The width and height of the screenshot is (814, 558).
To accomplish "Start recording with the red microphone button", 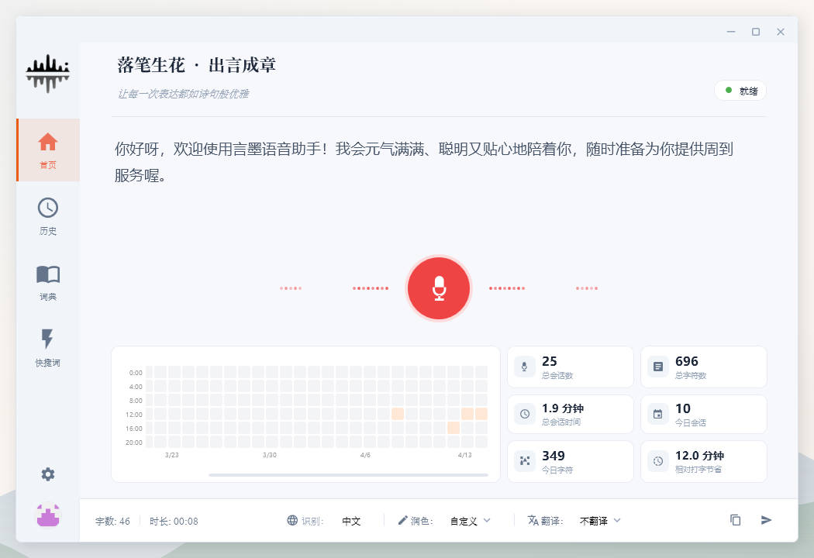I will [439, 288].
